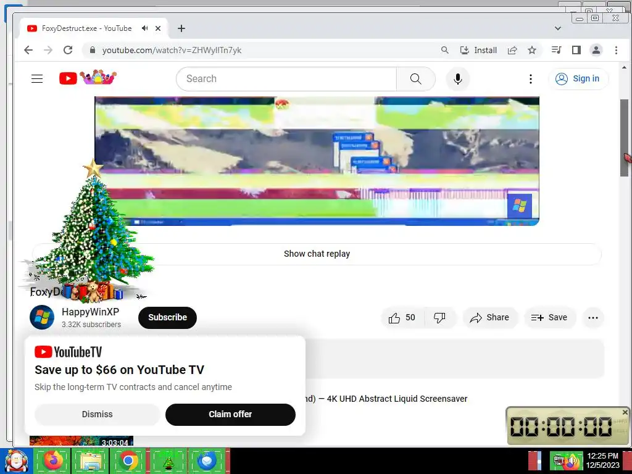Open the Santa Start button
The image size is (632, 474).
(x=15, y=461)
